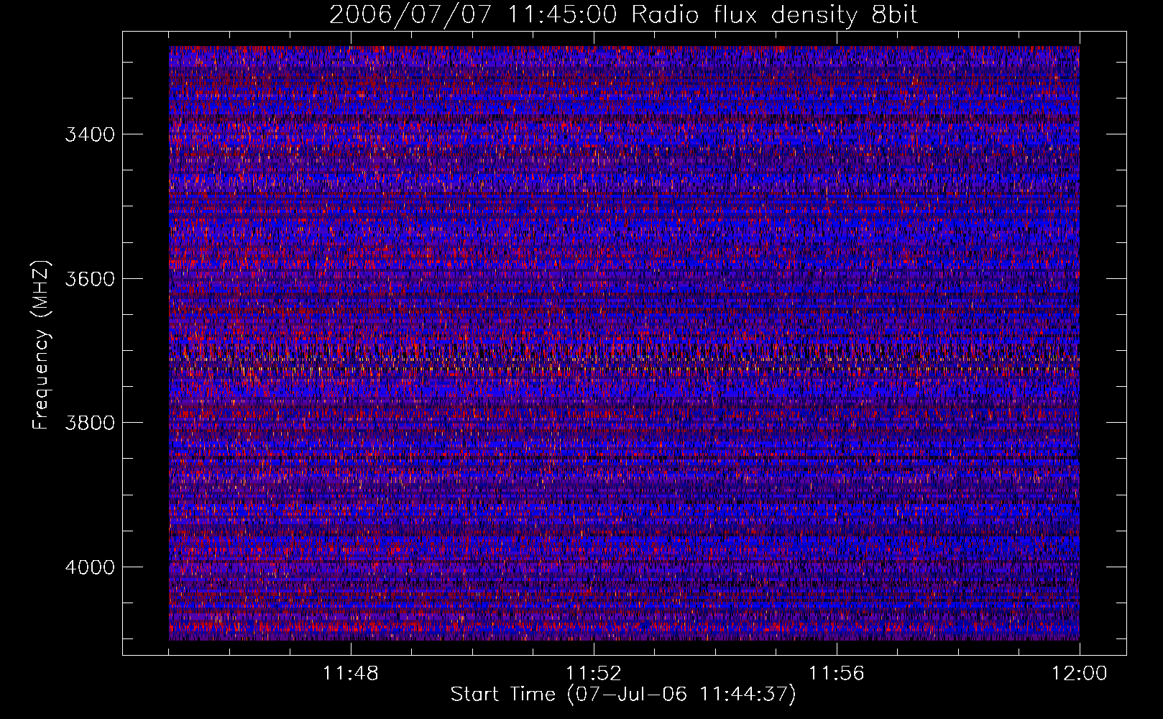
Task: Click the 11:48 time axis label
Action: (351, 674)
